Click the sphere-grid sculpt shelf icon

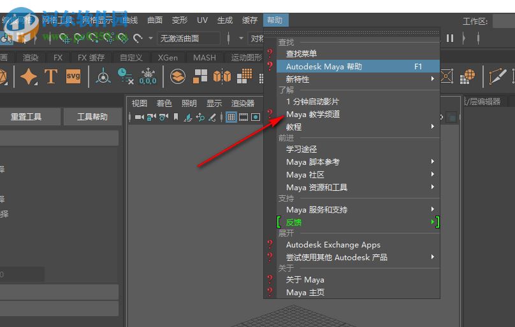point(467,76)
